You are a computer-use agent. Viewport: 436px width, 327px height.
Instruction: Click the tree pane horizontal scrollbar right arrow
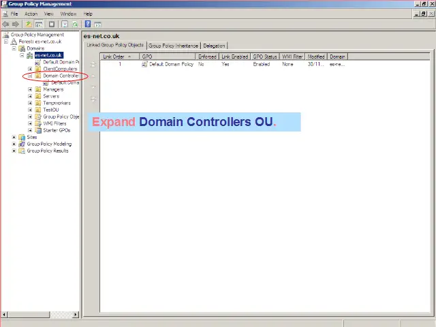pyautogui.click(x=76, y=315)
